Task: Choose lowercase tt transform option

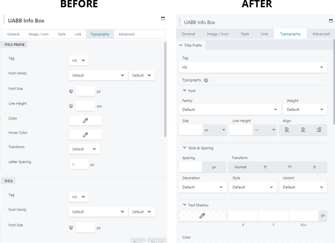Action: 314,167
